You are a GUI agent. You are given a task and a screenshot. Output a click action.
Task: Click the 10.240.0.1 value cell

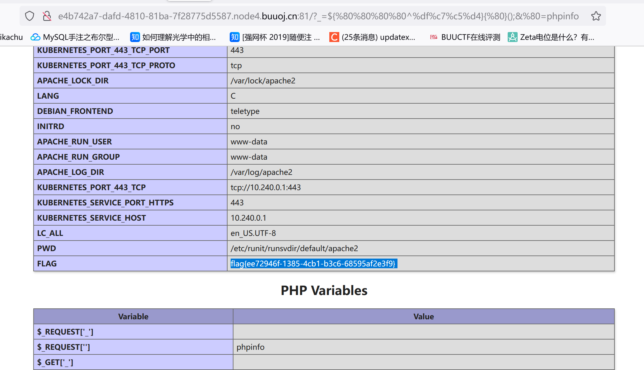(421, 218)
